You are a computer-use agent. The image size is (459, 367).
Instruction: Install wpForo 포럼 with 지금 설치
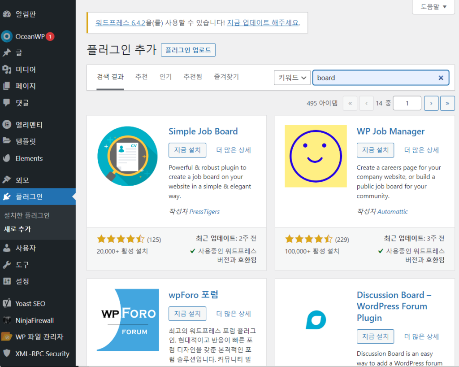click(187, 314)
